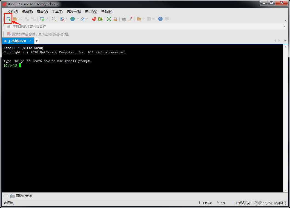Click the new folder plus icon
The width and height of the screenshot is (290, 208).
coord(139,19)
